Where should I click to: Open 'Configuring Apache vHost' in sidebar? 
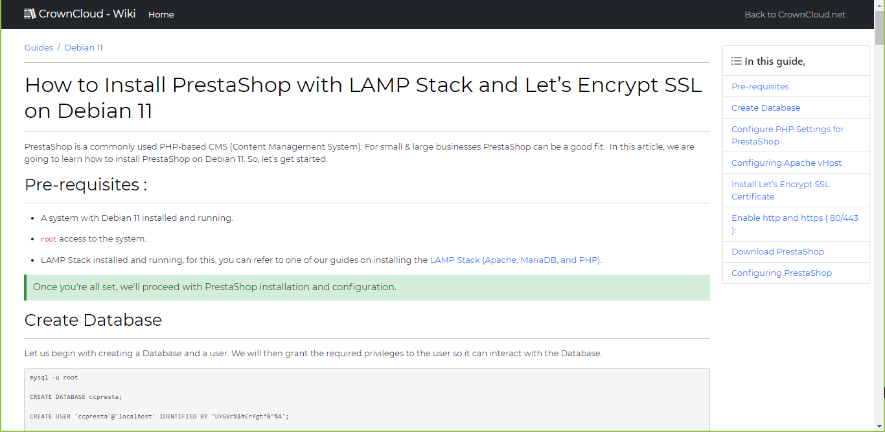(x=786, y=163)
